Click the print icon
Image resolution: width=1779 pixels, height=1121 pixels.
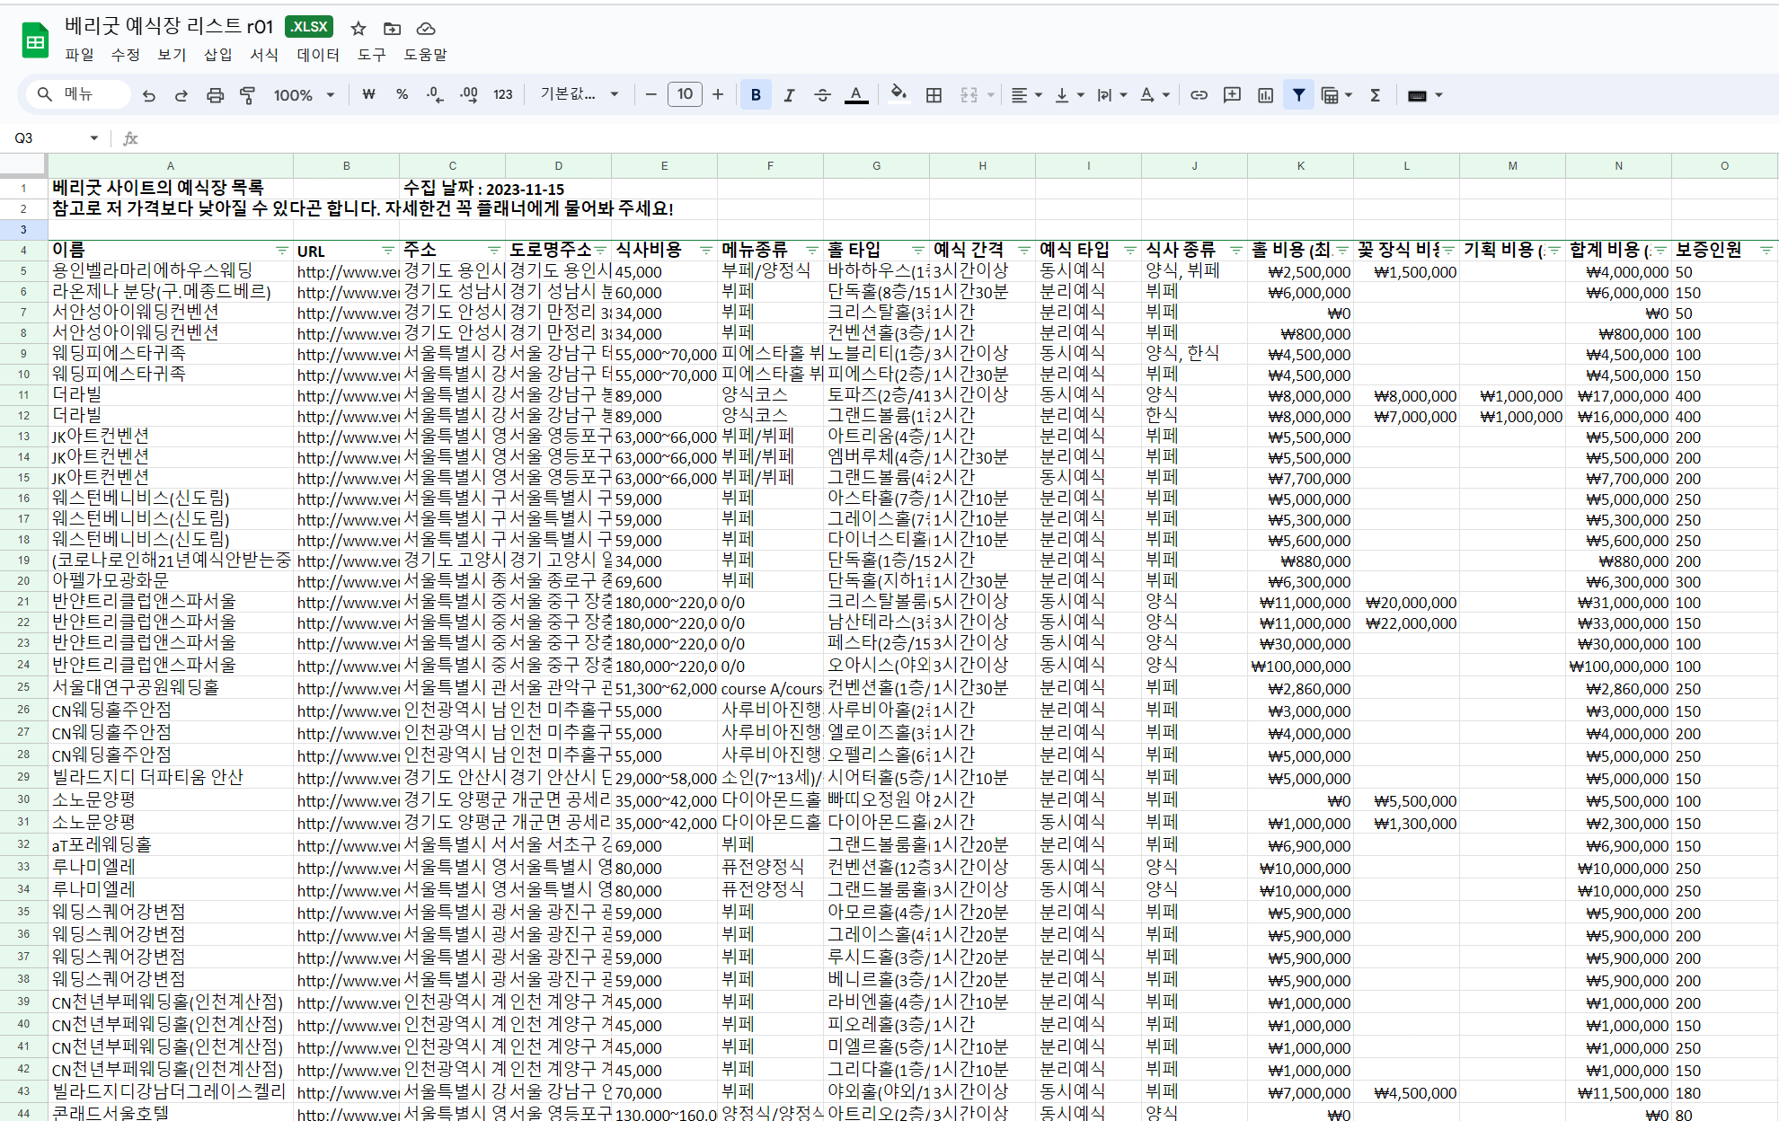[215, 95]
